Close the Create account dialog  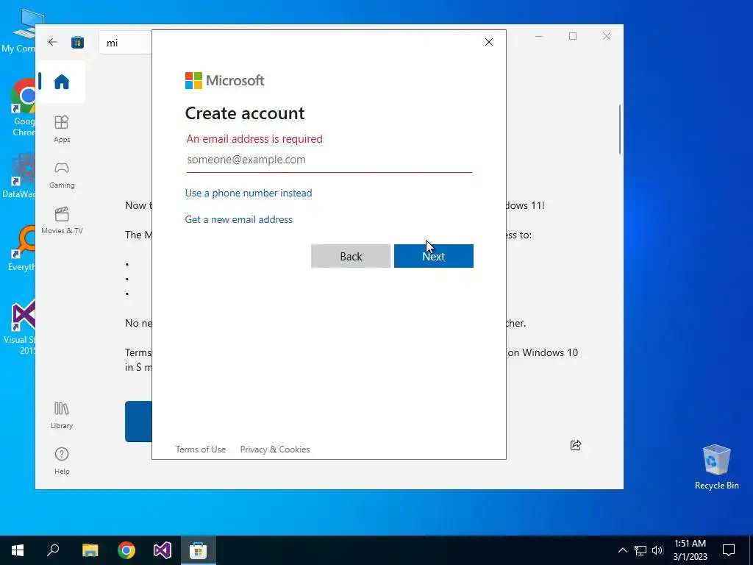489,42
